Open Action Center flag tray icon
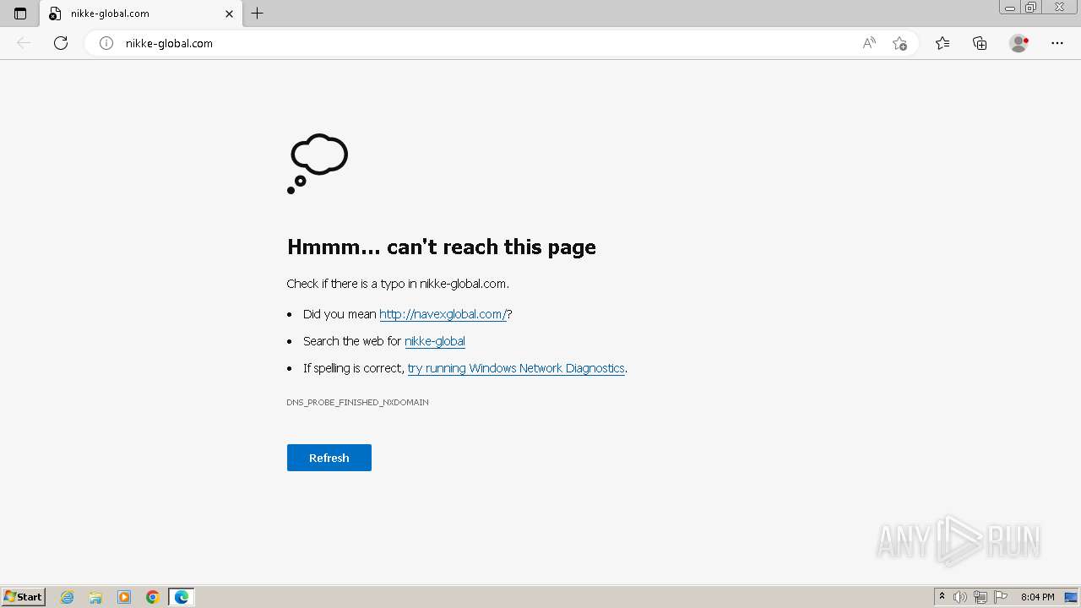This screenshot has height=608, width=1081. (1001, 597)
